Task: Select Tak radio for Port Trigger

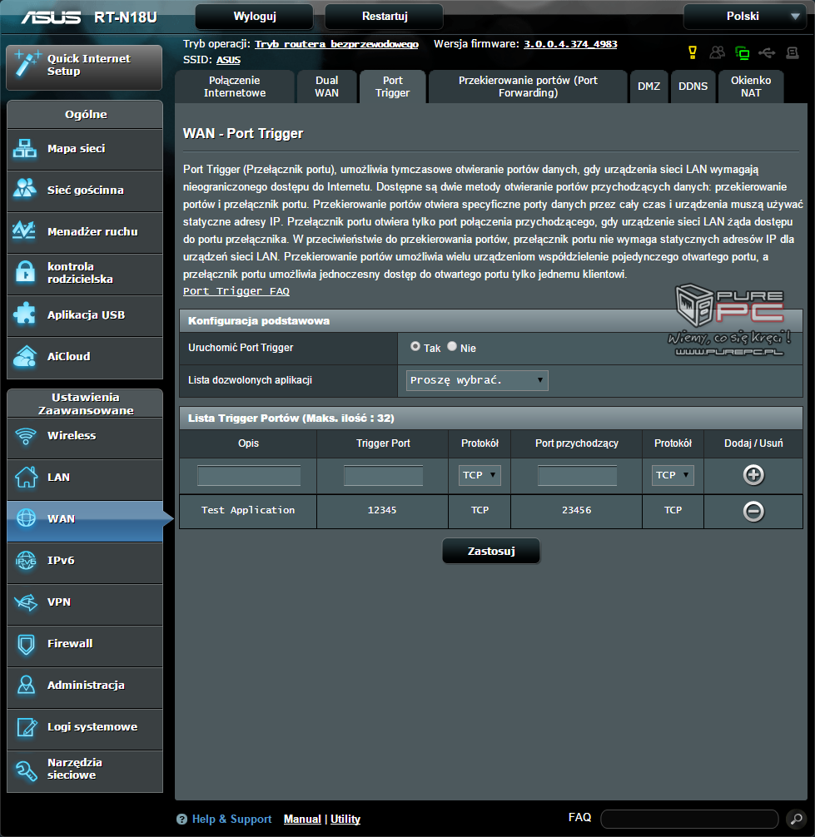Action: pos(415,346)
